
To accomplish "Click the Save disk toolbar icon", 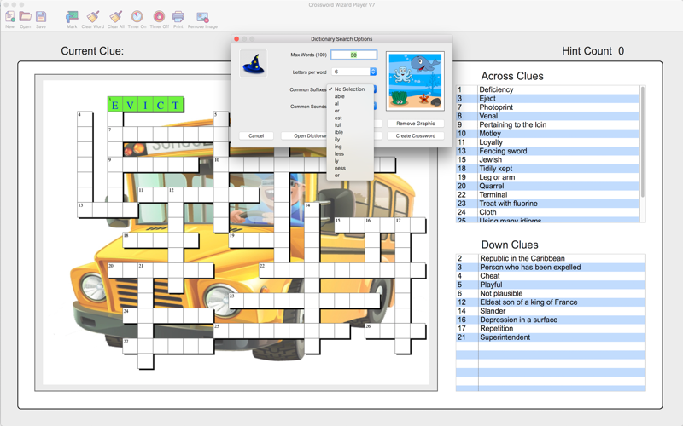I will pyautogui.click(x=41, y=17).
